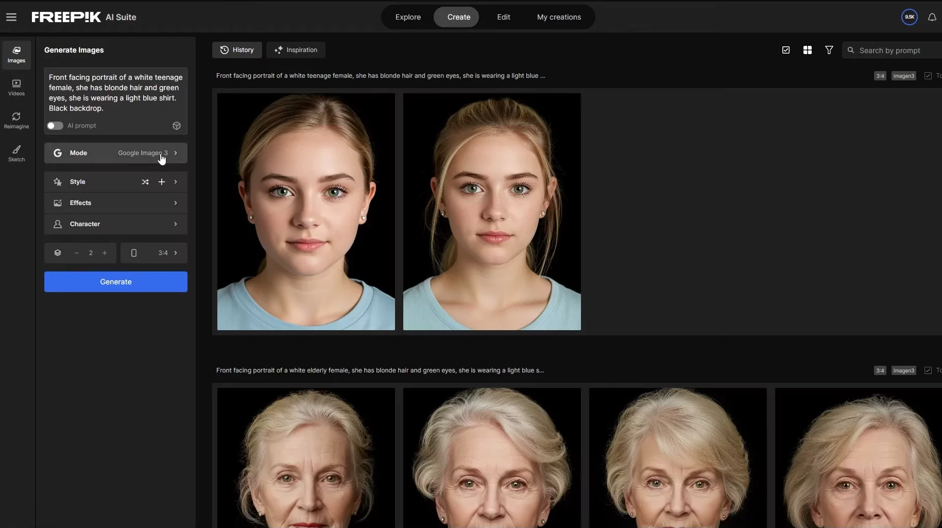Screen dimensions: 942x528
Task: Click the Style star icon
Action: (58, 182)
